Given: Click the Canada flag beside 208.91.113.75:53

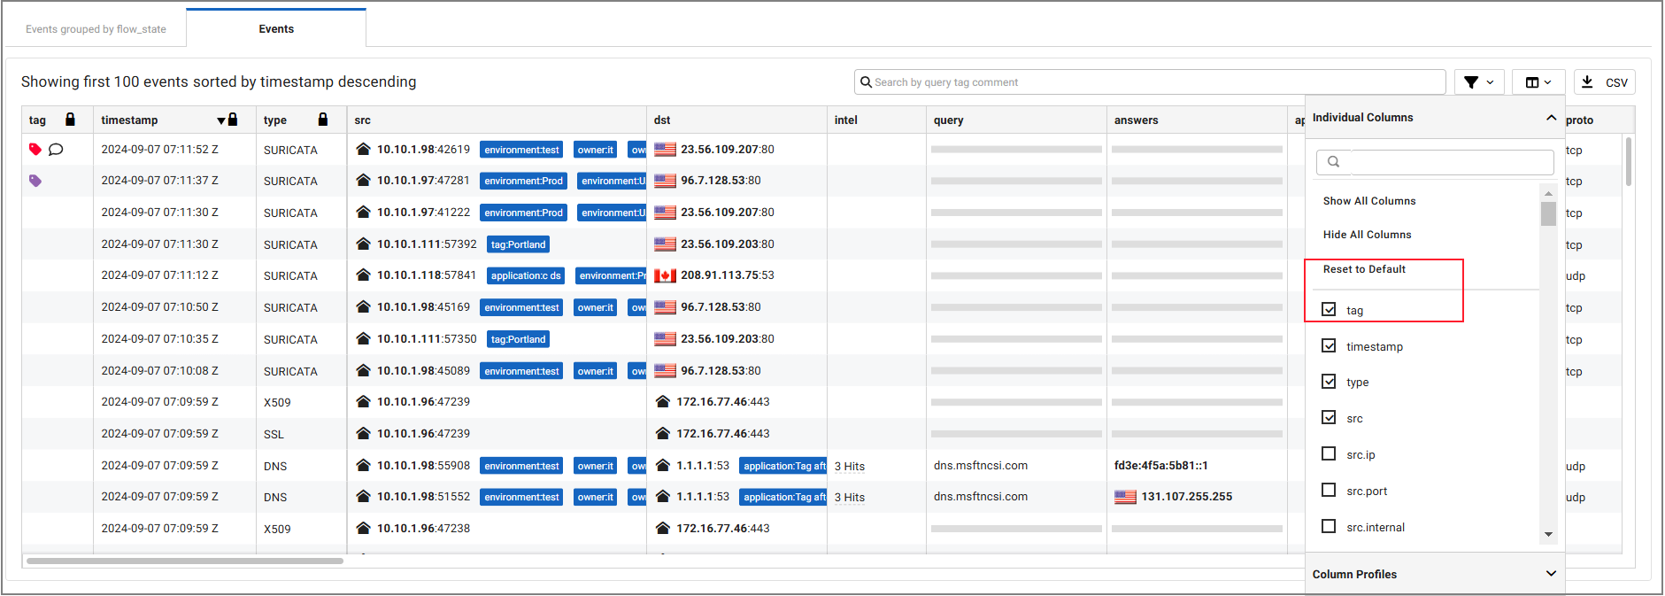Looking at the screenshot, I should (665, 275).
